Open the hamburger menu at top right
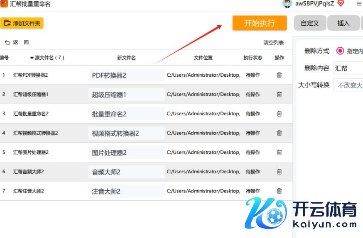The width and height of the screenshot is (363, 238). (x=359, y=4)
